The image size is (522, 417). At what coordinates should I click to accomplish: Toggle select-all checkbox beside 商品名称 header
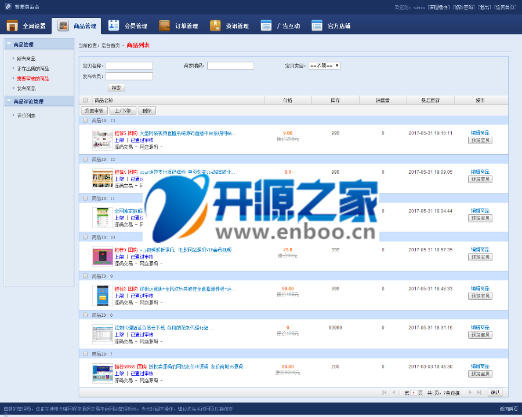86,100
